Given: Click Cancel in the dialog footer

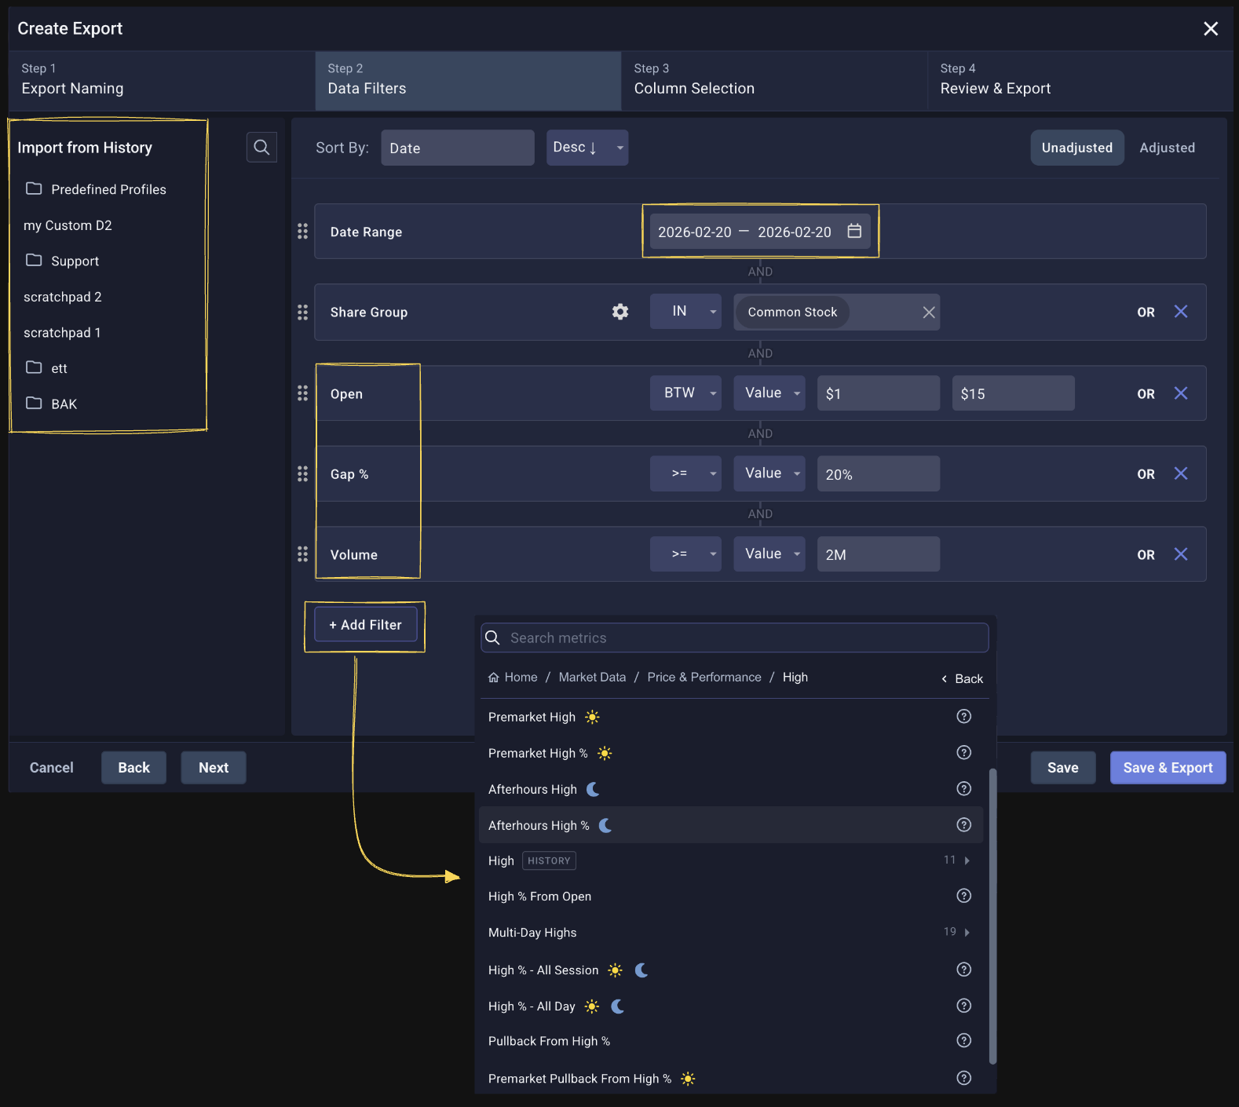Looking at the screenshot, I should [52, 767].
